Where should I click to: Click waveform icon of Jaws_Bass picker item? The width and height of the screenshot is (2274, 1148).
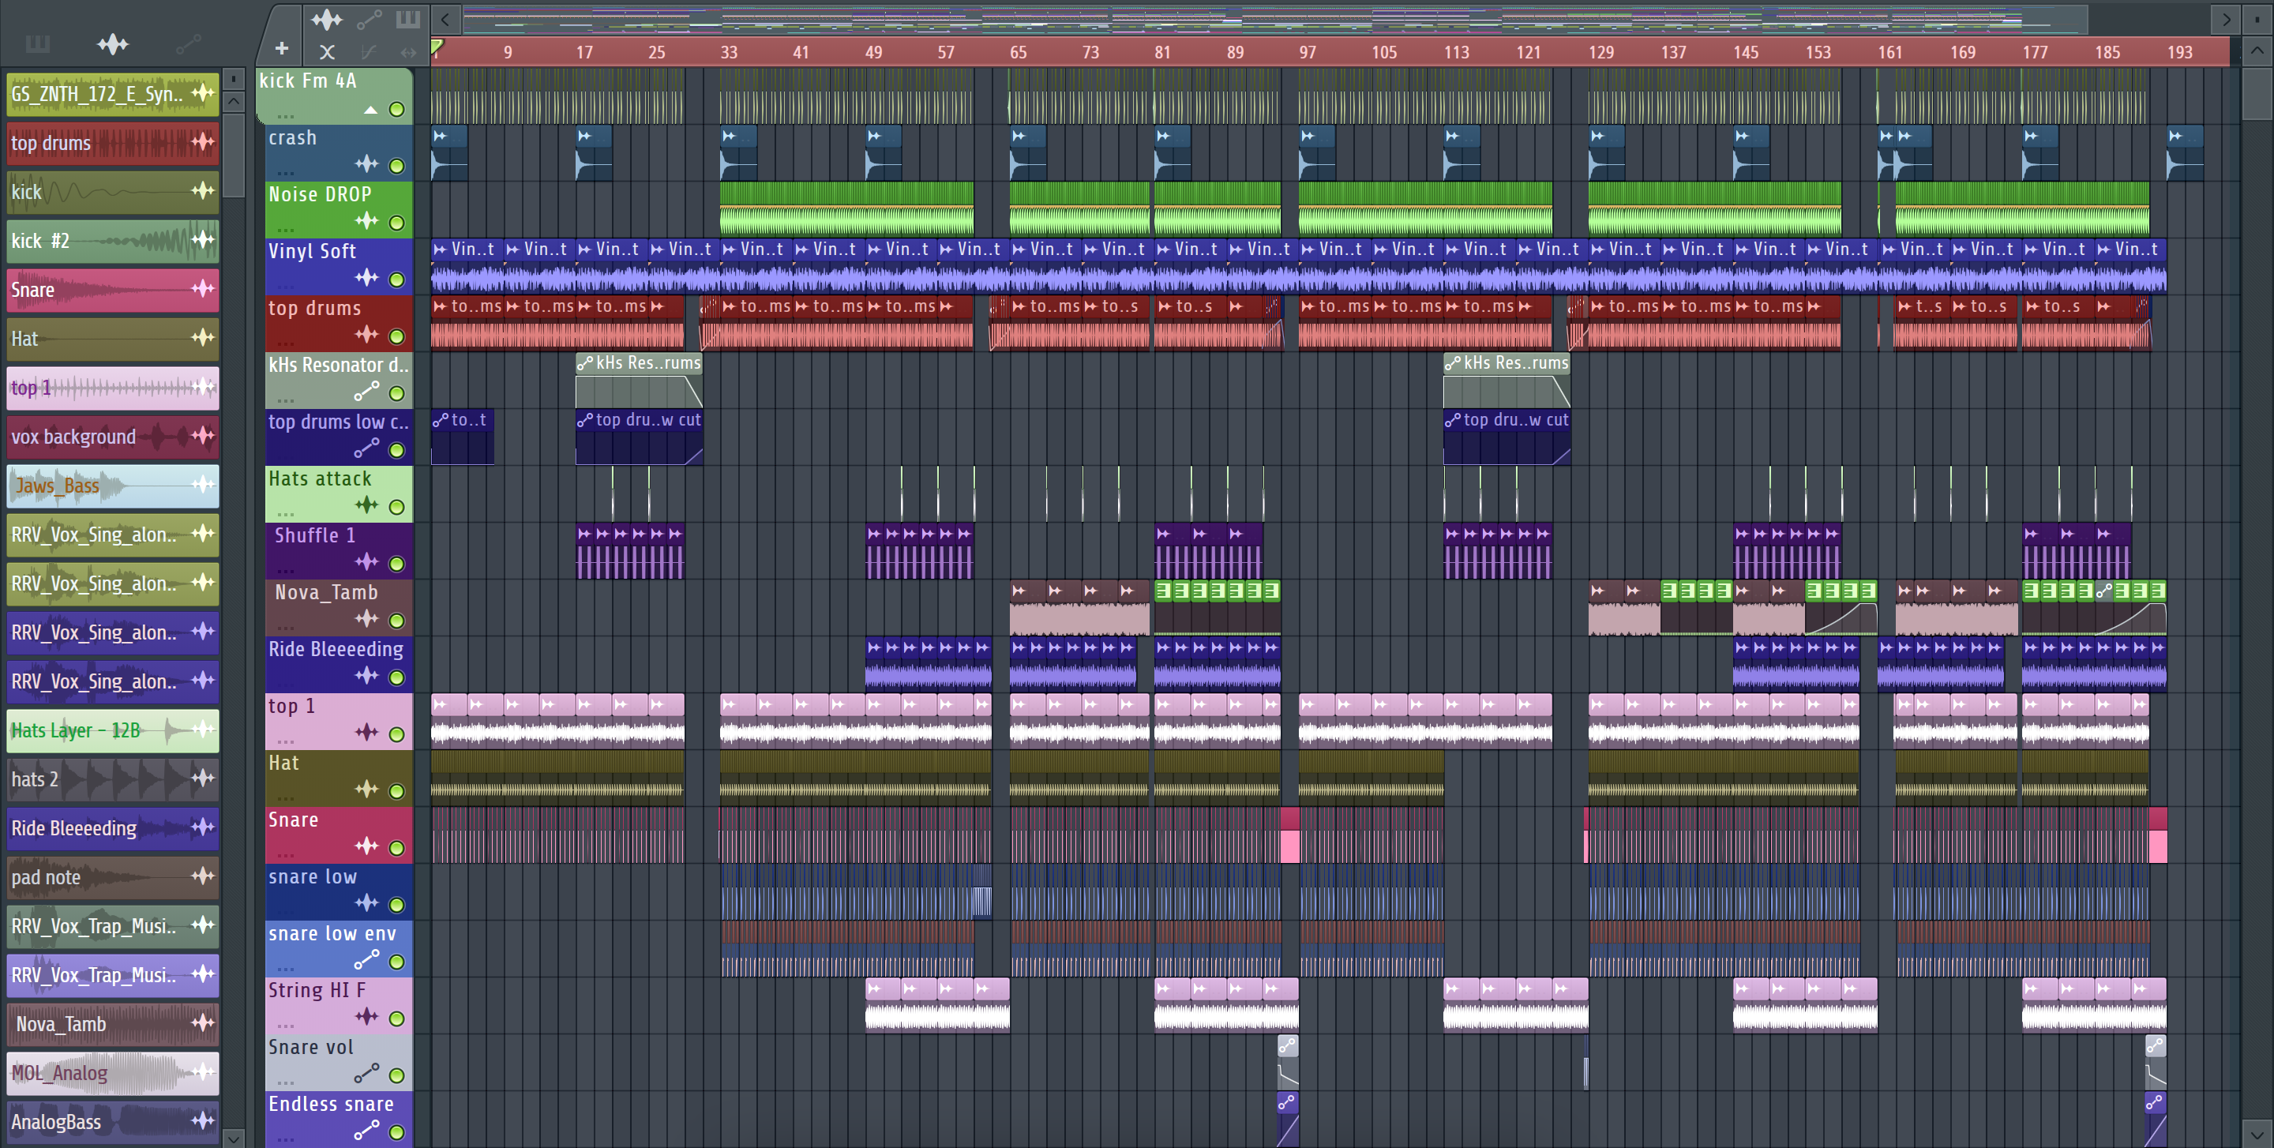tap(203, 483)
